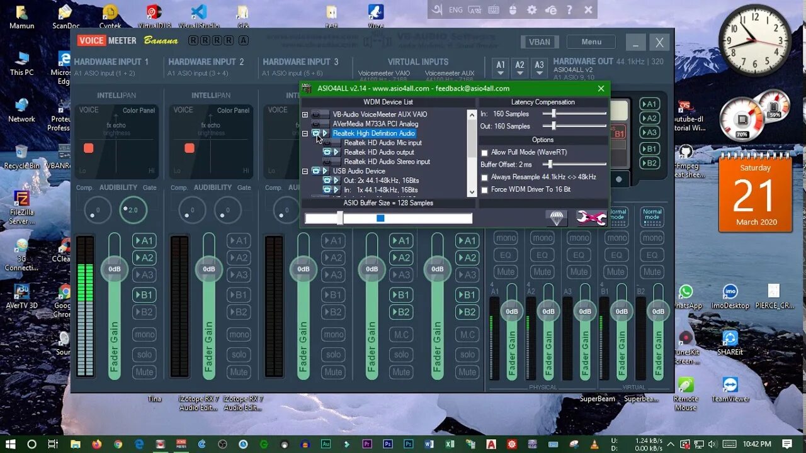The image size is (806, 453).
Task: Click HARDWARE INPUT 2 device header
Action: click(206, 62)
